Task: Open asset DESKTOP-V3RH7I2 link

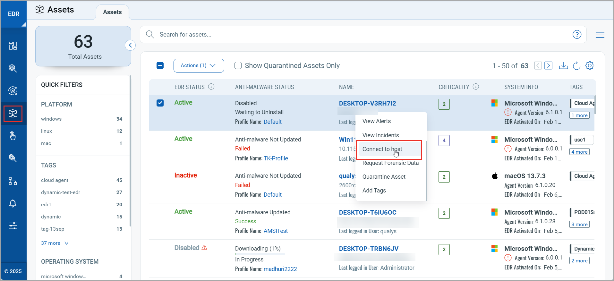Action: pos(367,103)
